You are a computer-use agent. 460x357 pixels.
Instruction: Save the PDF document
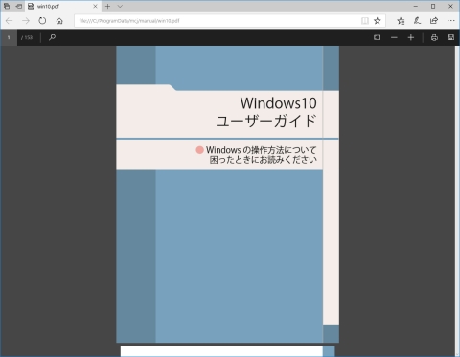pyautogui.click(x=451, y=37)
